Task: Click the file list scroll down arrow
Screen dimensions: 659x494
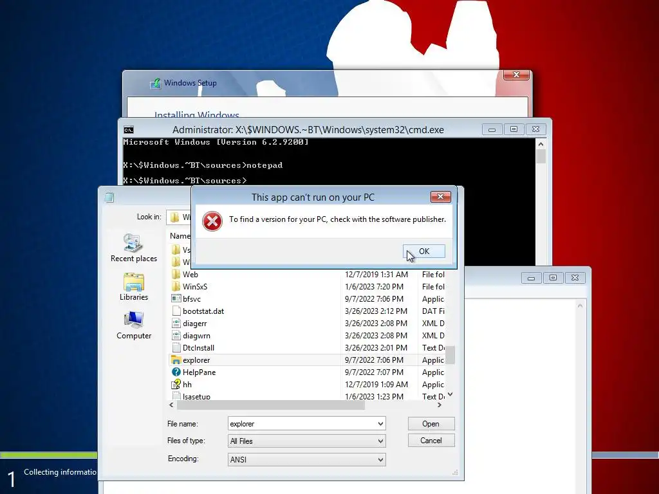Action: [450, 394]
